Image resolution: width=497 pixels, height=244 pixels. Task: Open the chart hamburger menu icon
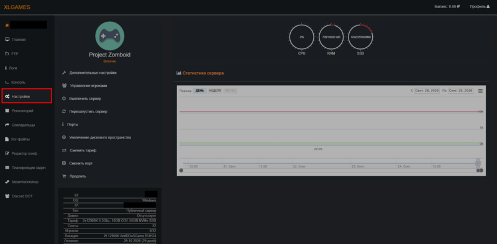480,91
